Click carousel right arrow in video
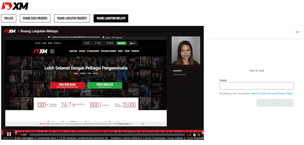Image resolution: width=304 pixels, height=145 pixels. pos(138,73)
